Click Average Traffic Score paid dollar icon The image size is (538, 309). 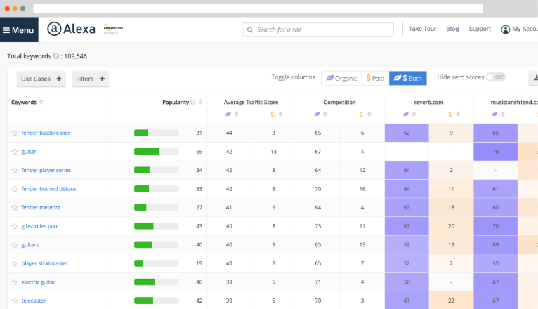[272, 114]
